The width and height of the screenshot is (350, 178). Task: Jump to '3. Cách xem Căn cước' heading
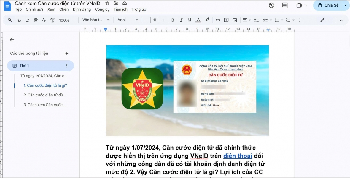45,105
